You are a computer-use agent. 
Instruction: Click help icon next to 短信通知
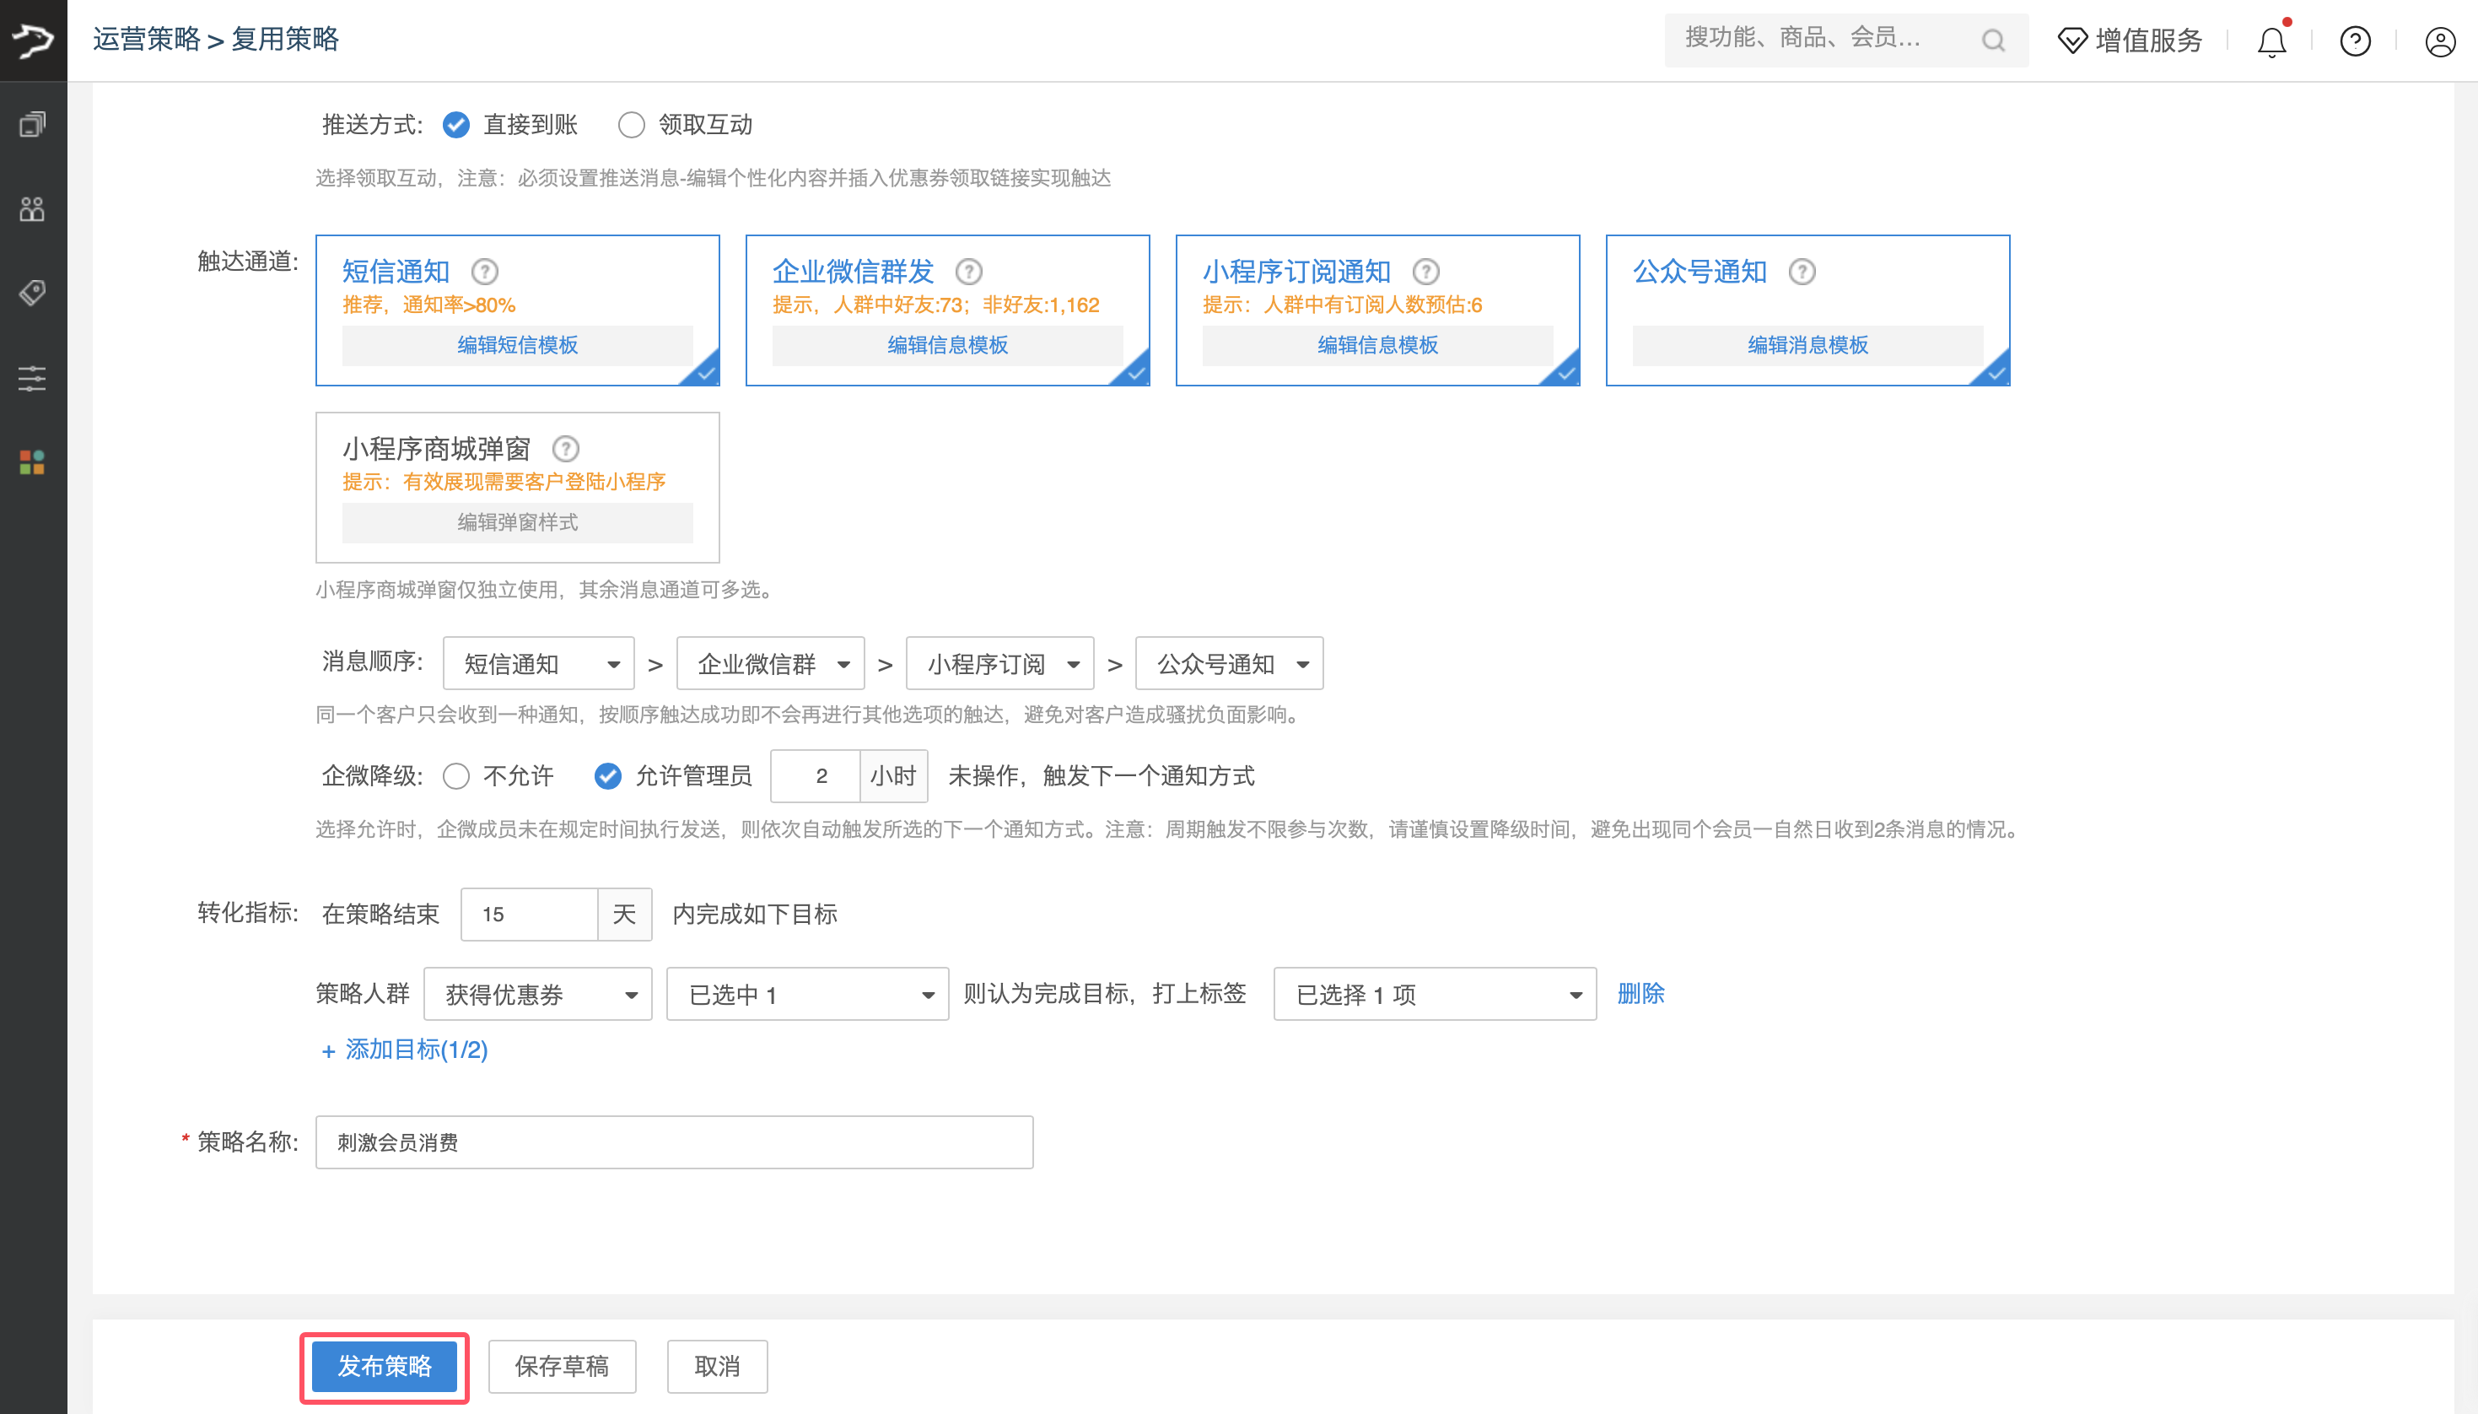(484, 272)
